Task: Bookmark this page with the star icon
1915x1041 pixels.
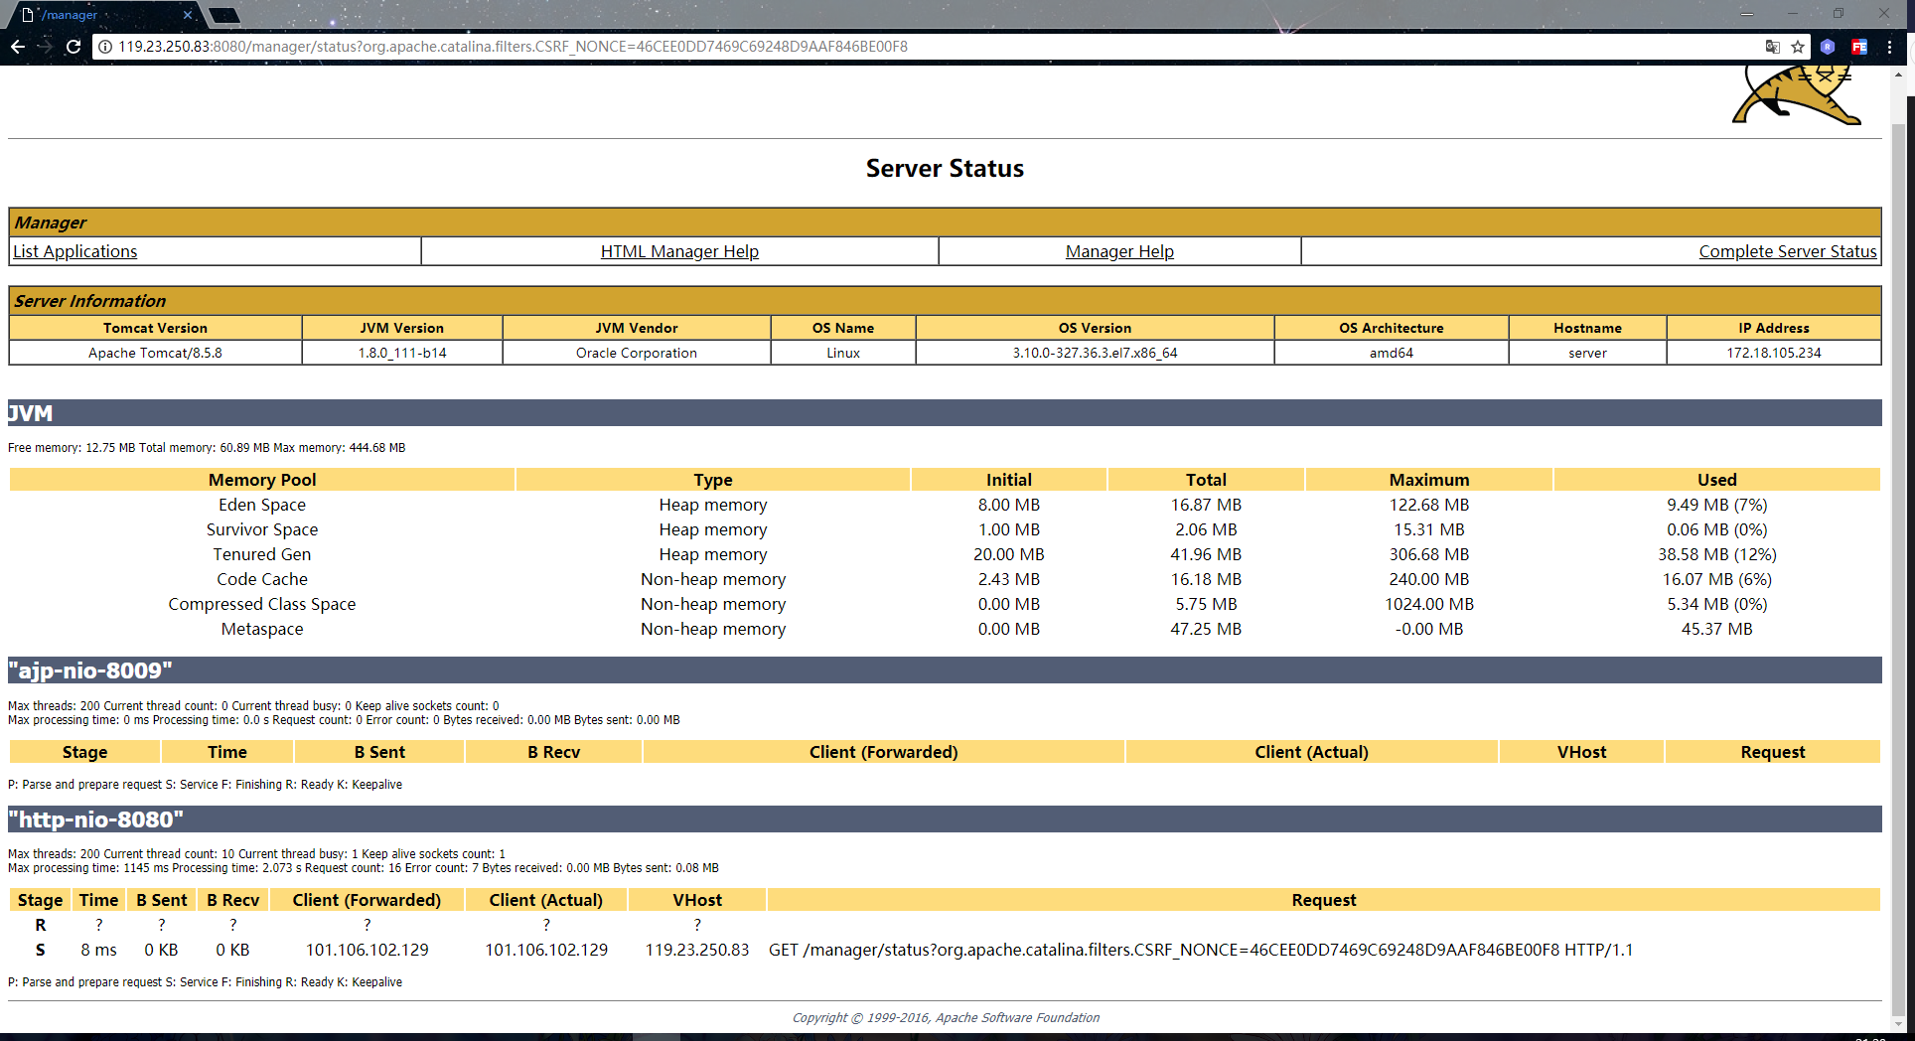Action: (1798, 47)
